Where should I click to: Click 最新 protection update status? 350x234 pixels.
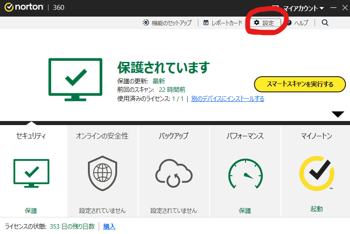coord(159,81)
